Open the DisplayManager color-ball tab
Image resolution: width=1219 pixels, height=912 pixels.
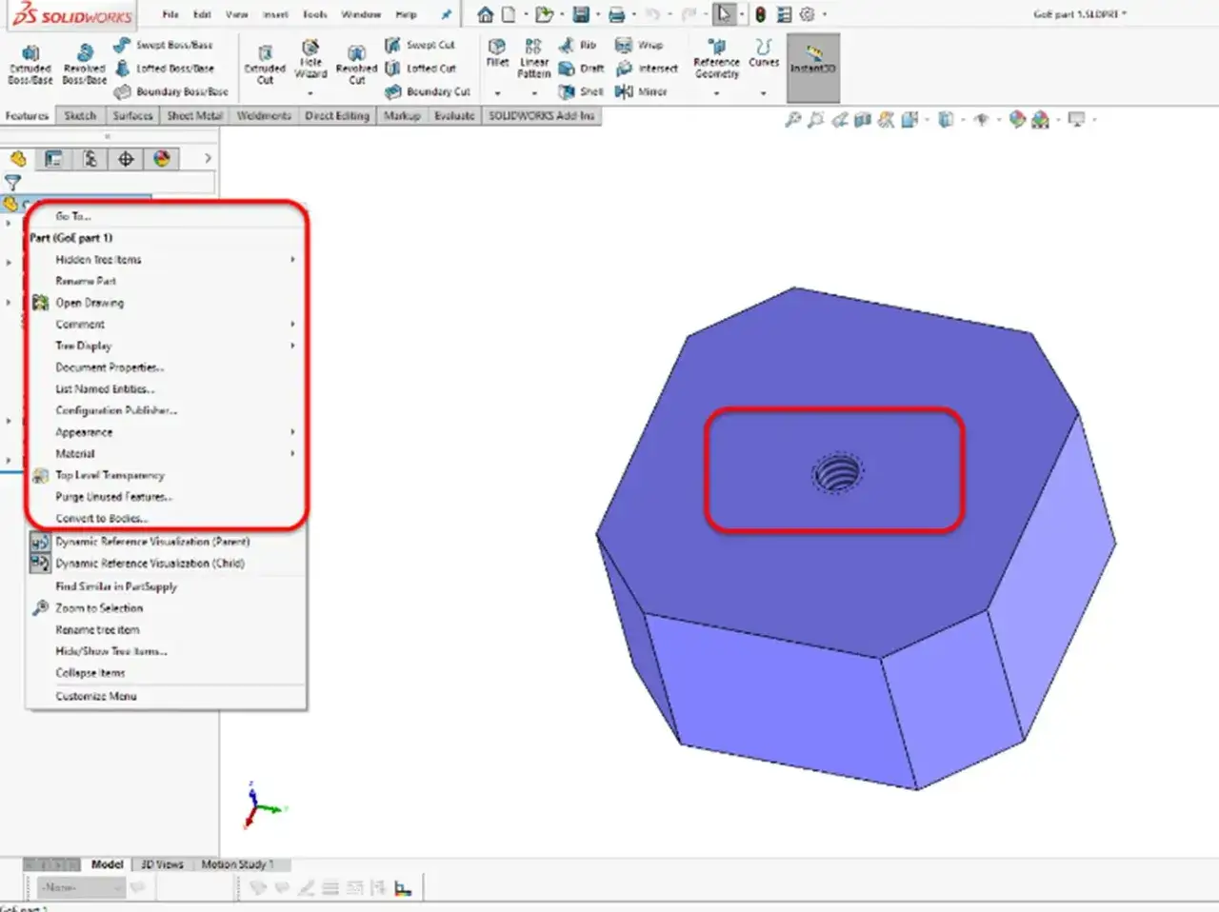[162, 159]
